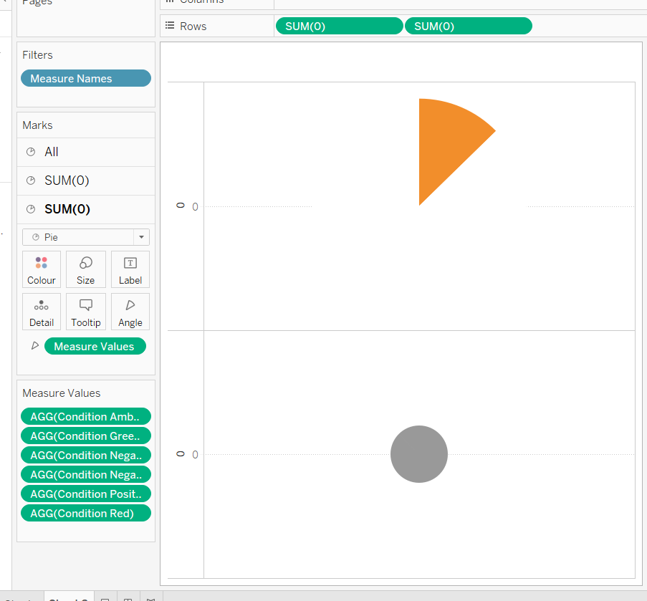Screen dimensions: 647x601
Task: Click the Detail marks button
Action: 42,312
